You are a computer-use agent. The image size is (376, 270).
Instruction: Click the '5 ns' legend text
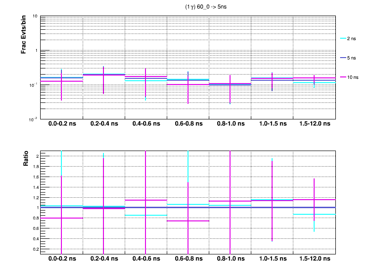pyautogui.click(x=352, y=58)
